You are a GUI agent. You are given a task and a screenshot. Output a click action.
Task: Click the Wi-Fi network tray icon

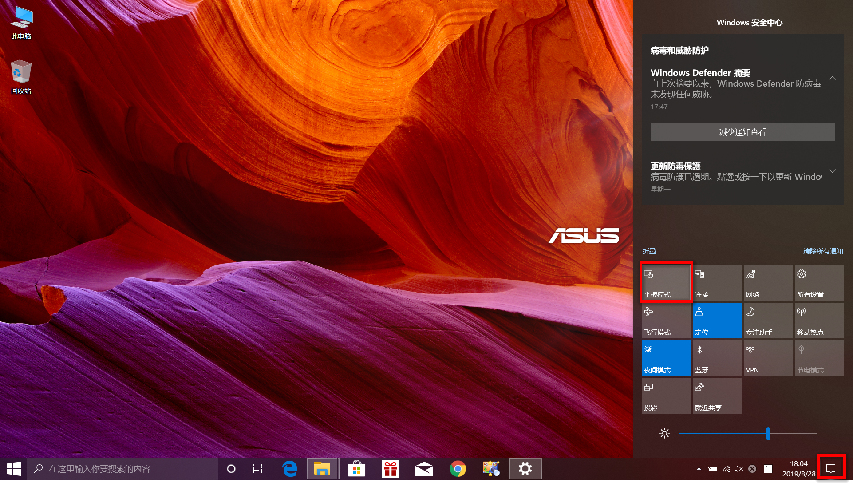coord(726,469)
